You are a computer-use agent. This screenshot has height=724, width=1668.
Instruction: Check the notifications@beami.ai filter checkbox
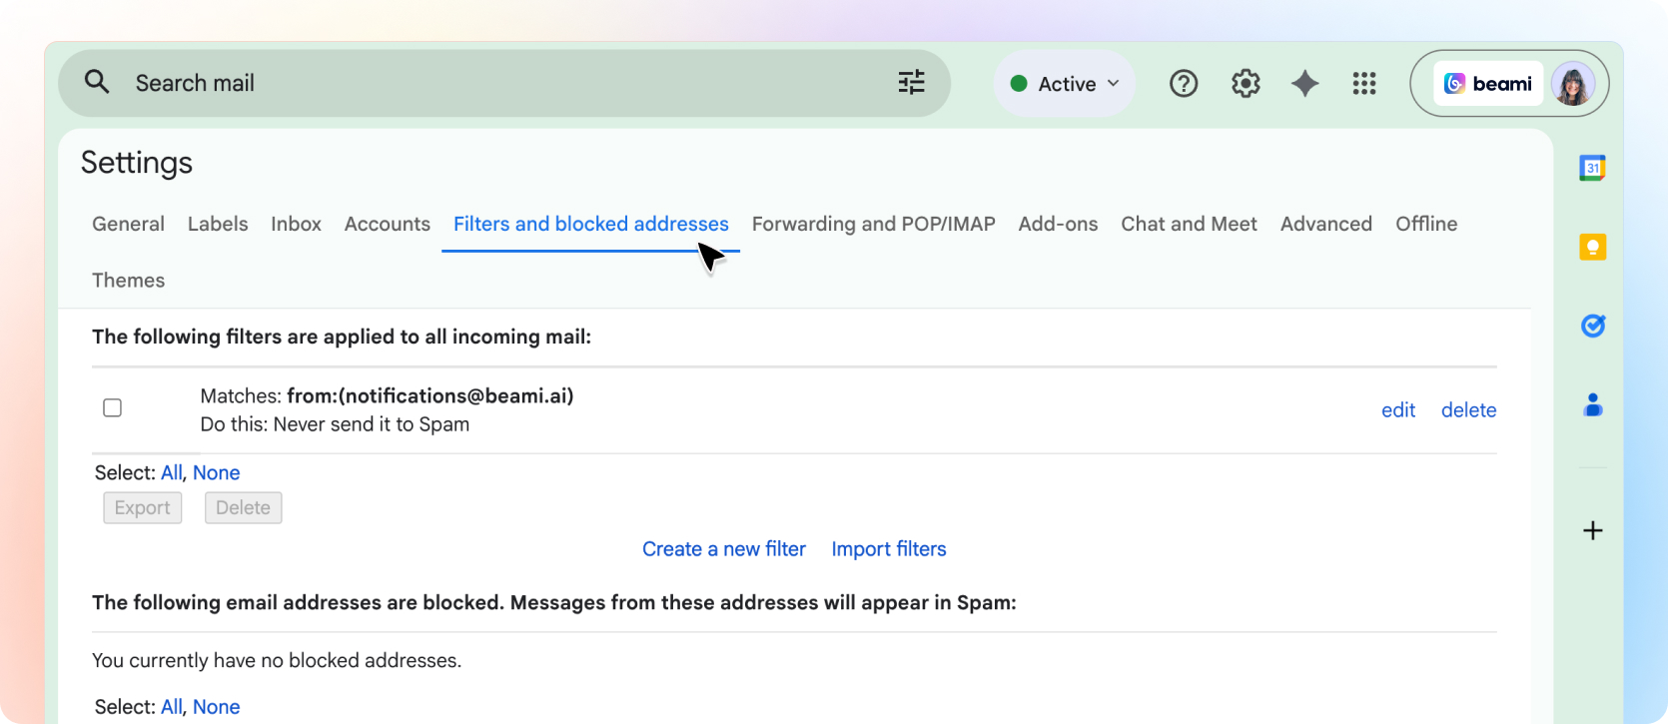(x=113, y=407)
